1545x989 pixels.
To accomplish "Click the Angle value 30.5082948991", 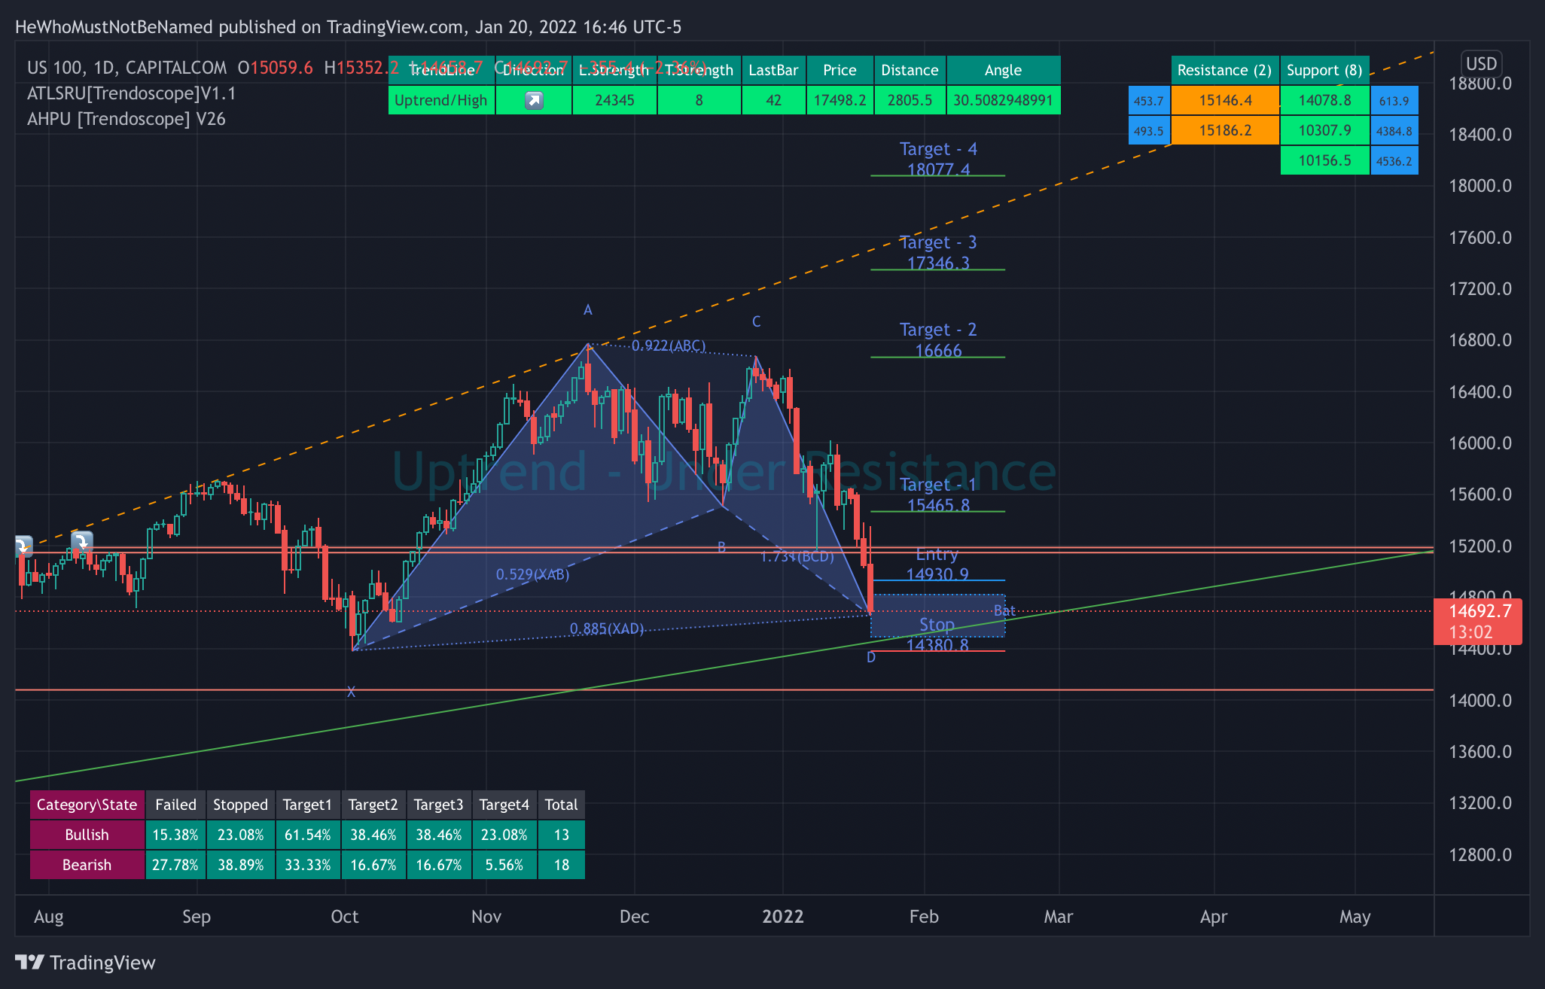I will pyautogui.click(x=1004, y=100).
